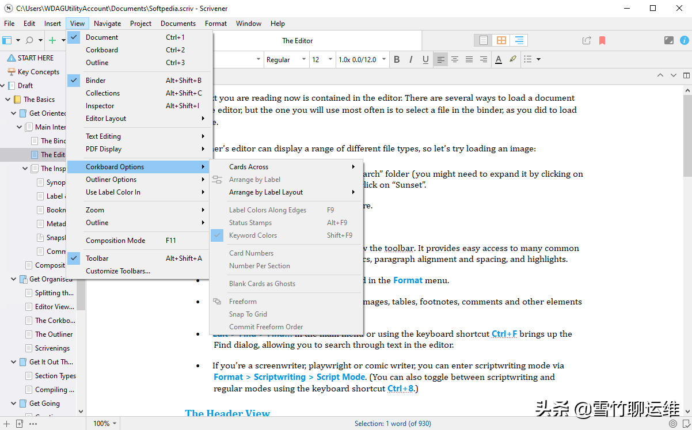Choose Customize Toolbars... entry

(x=139, y=271)
